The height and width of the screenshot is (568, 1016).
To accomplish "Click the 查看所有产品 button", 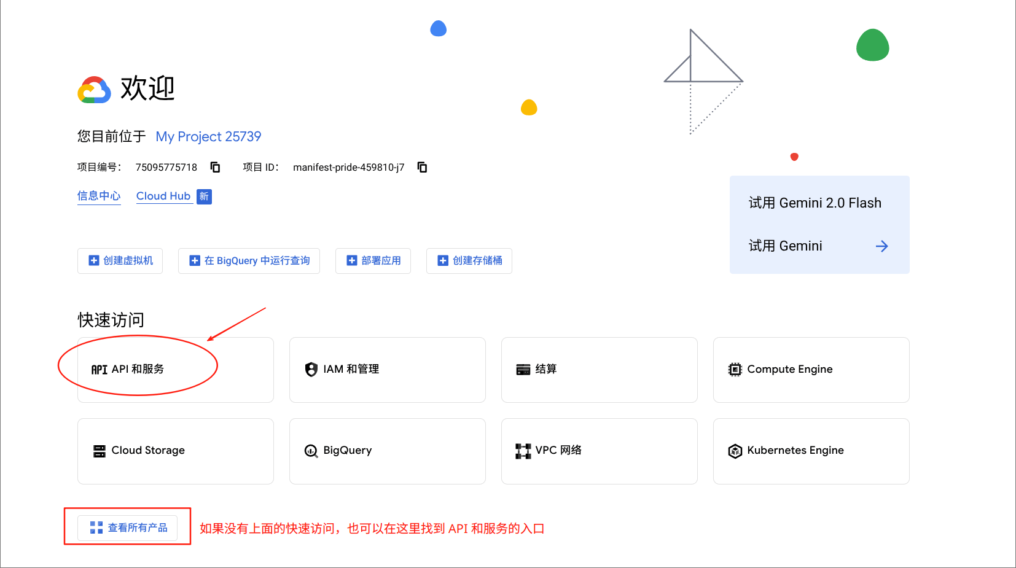I will point(128,527).
